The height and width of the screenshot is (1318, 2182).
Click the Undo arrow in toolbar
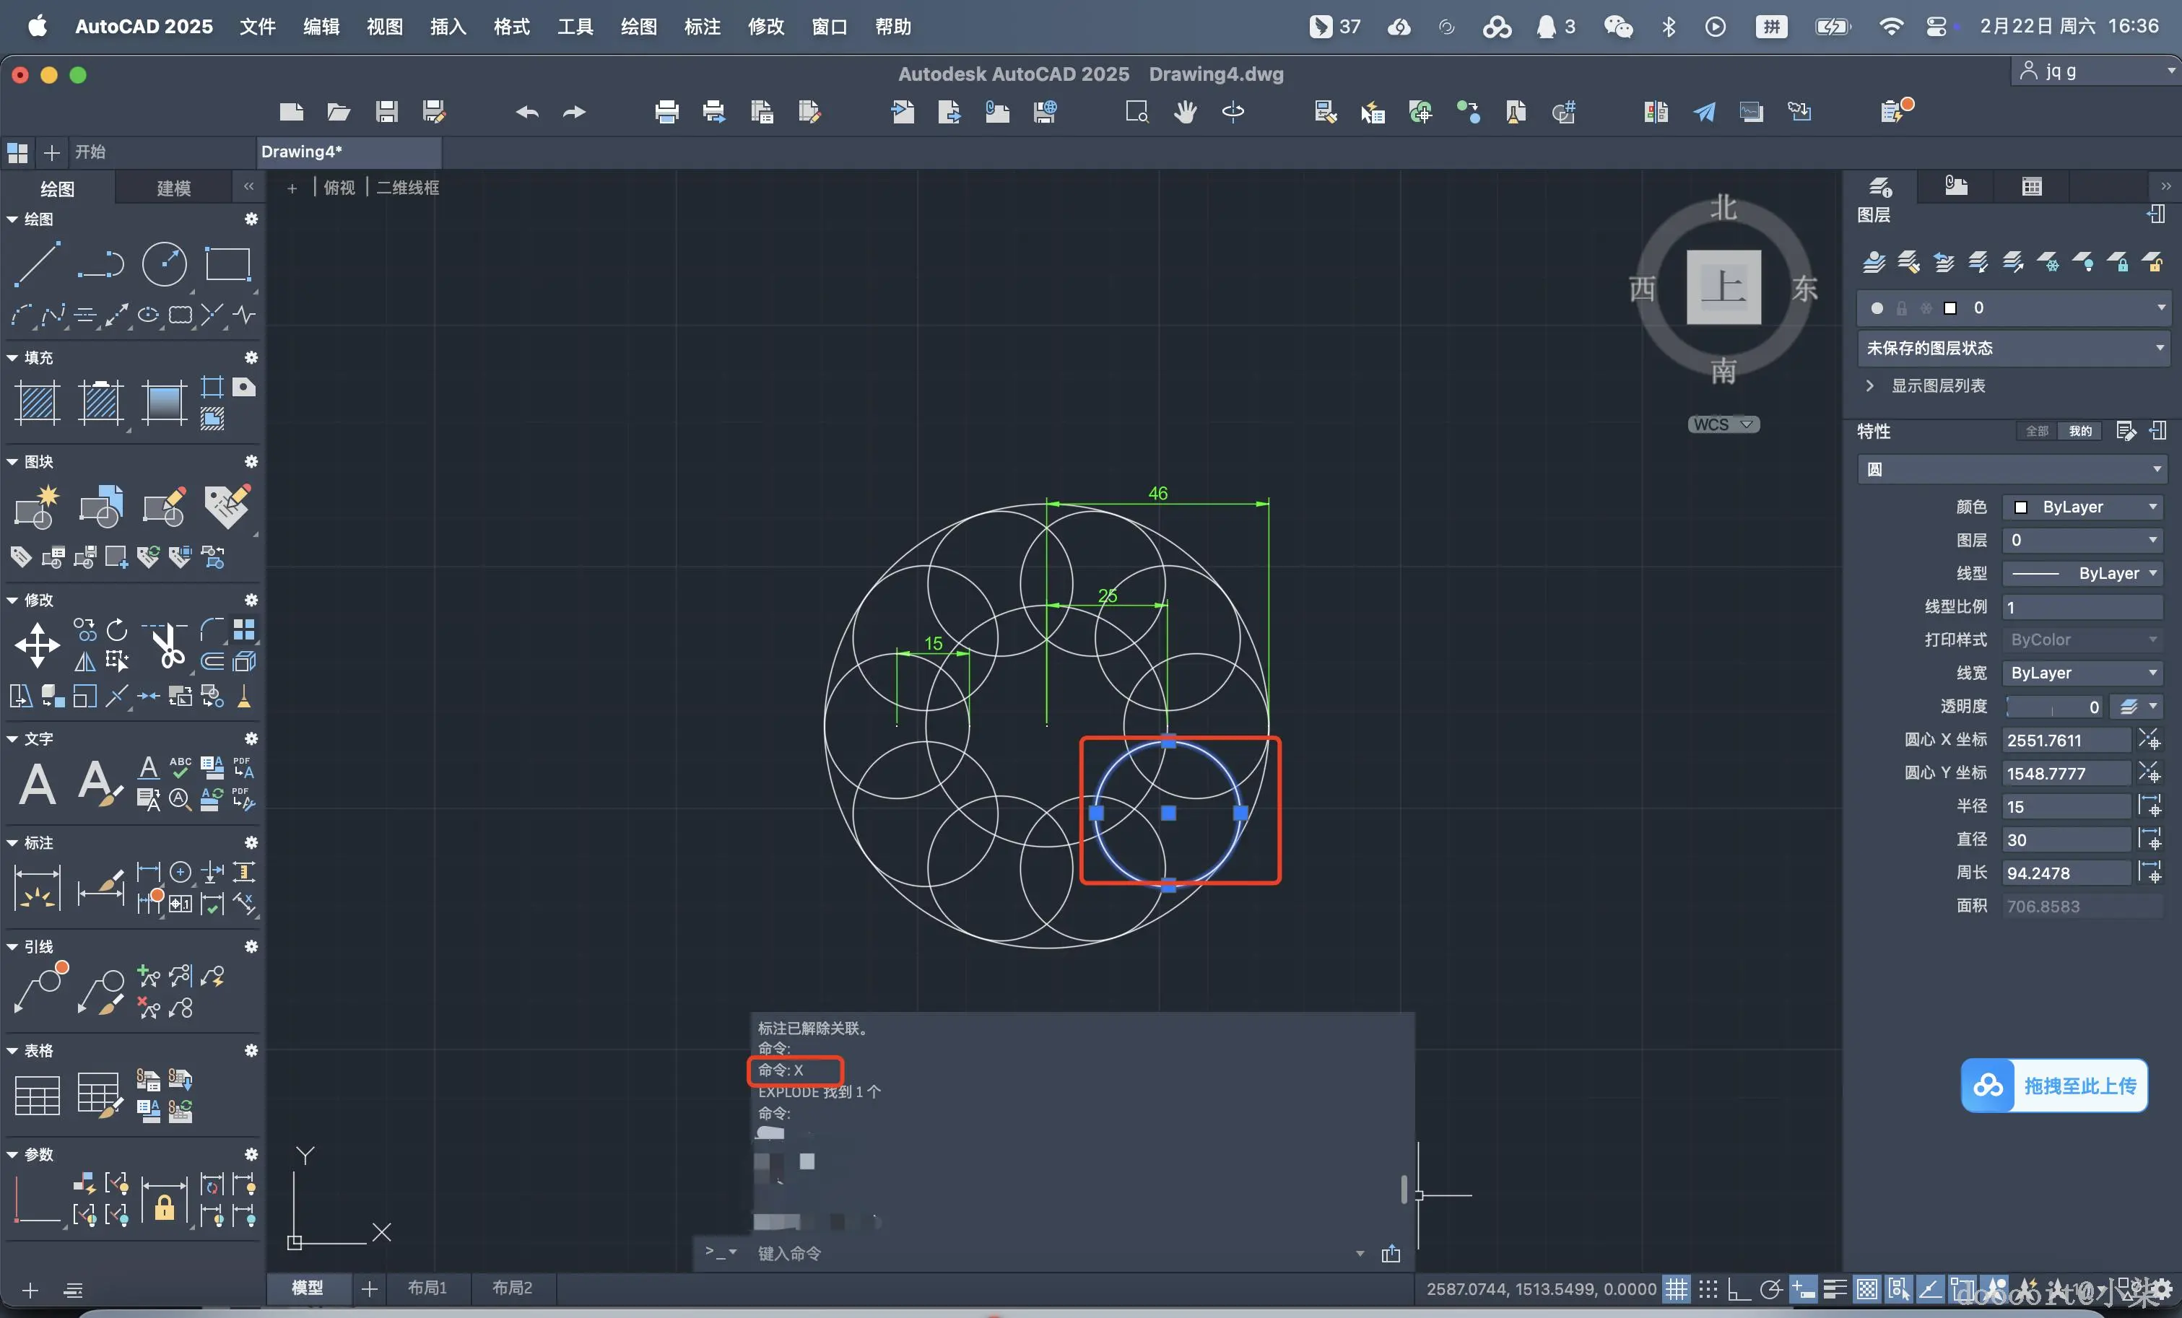[527, 112]
